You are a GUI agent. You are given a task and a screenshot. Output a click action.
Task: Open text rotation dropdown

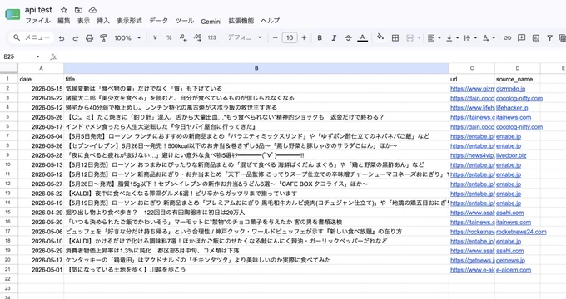[x=489, y=38]
